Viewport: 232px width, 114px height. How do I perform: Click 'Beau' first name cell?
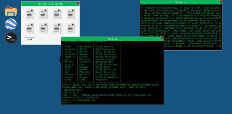point(67,69)
